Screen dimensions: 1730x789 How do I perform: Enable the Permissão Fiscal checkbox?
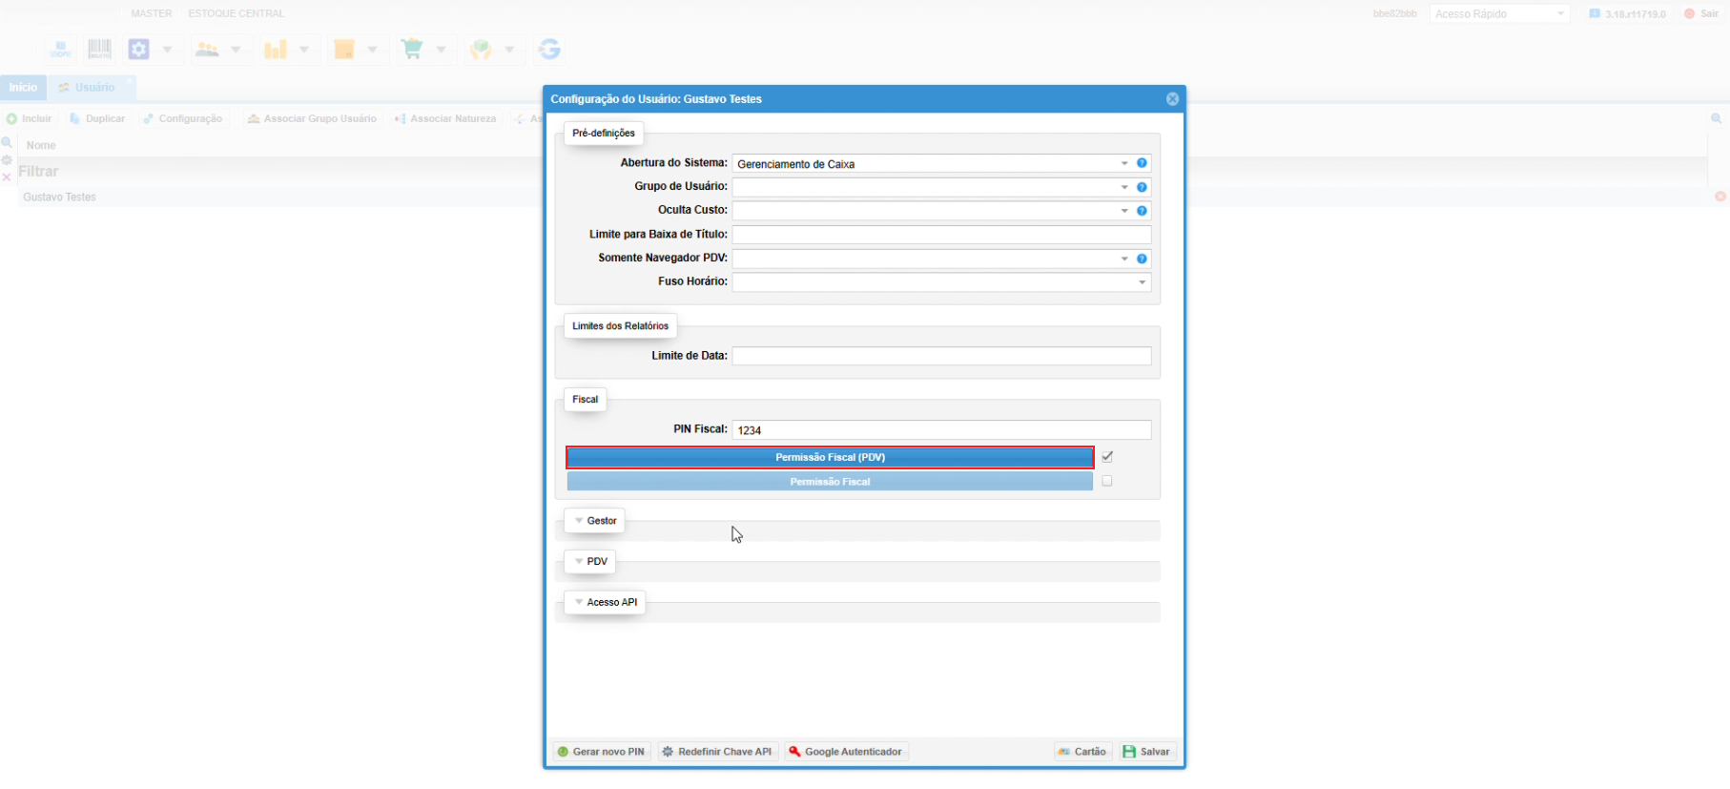point(1107,482)
